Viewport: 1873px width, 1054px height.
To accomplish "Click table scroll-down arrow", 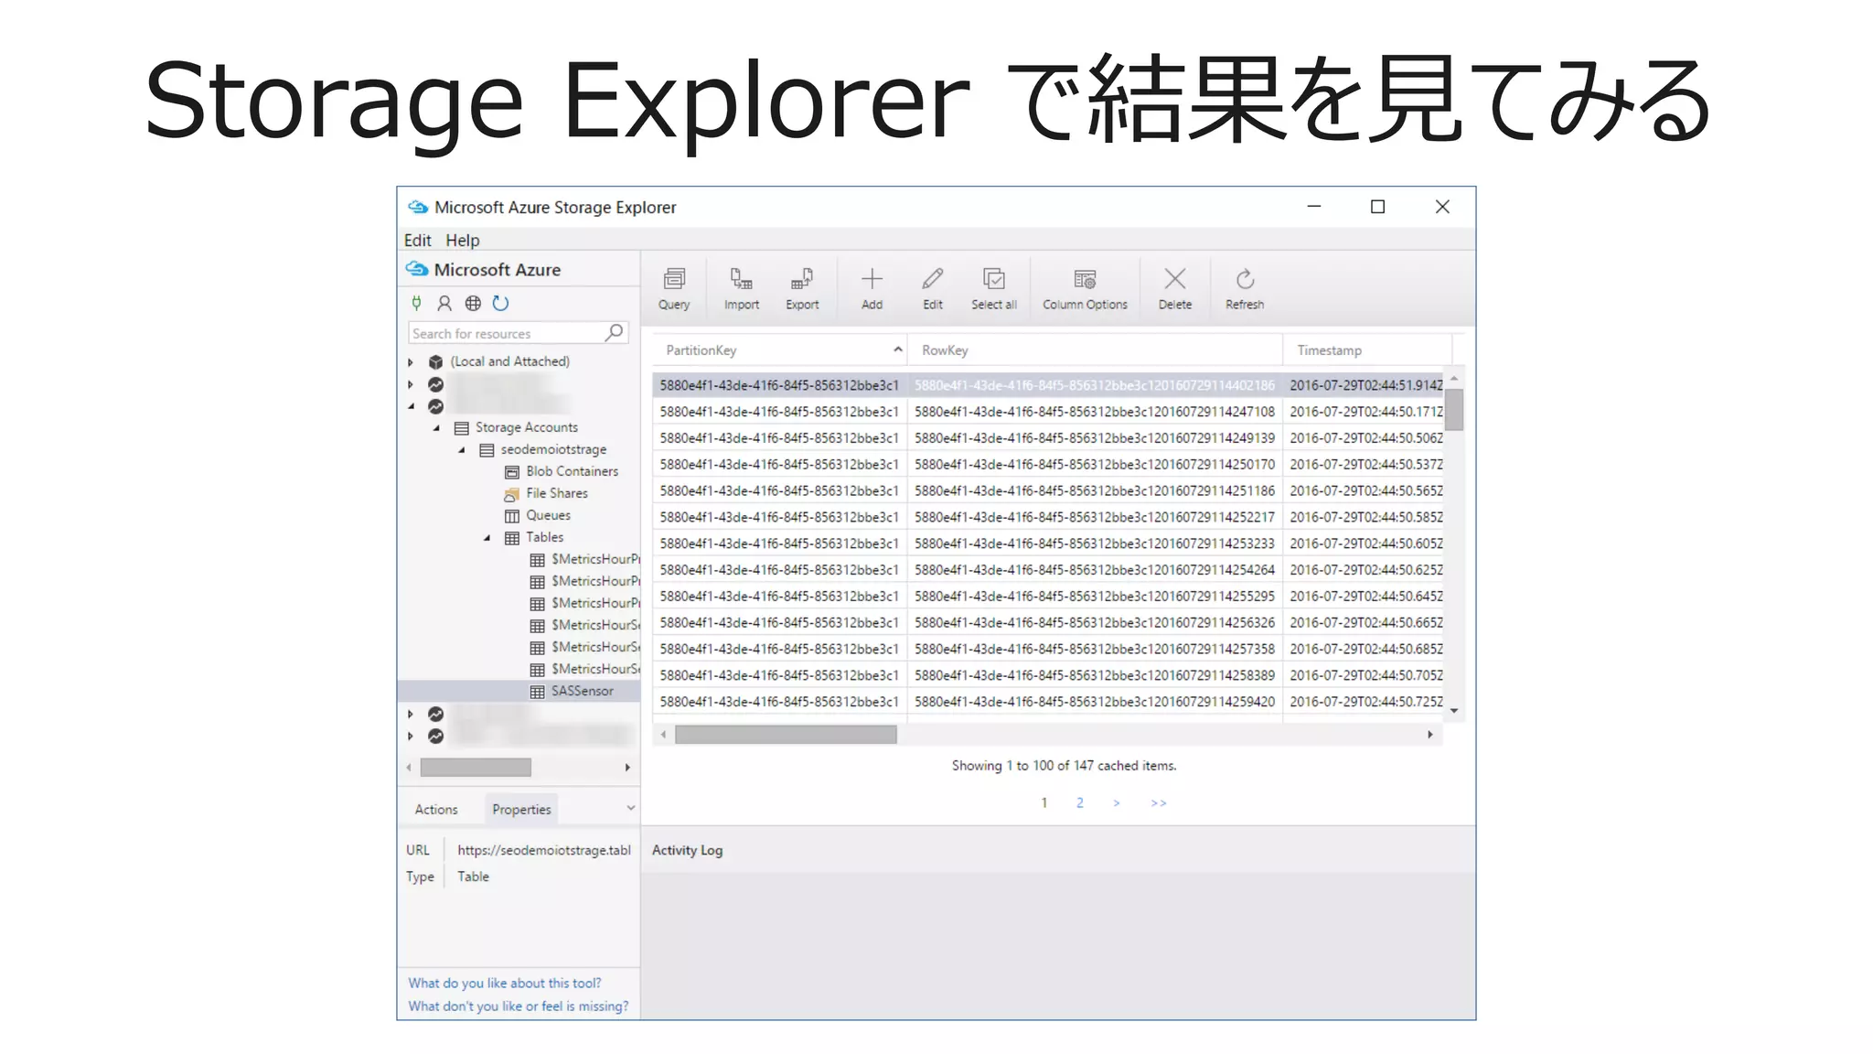I will (1454, 711).
